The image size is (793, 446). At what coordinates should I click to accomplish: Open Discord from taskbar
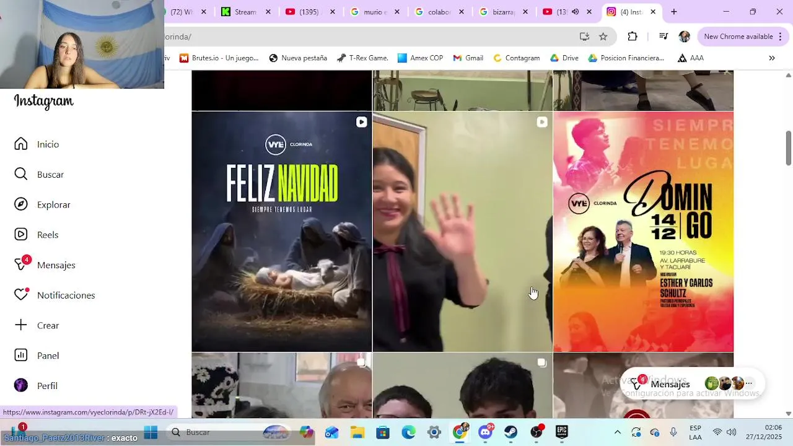pos(486,432)
